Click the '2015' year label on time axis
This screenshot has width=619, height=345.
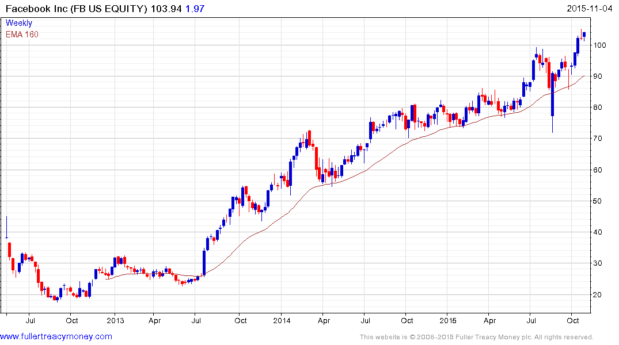(447, 320)
